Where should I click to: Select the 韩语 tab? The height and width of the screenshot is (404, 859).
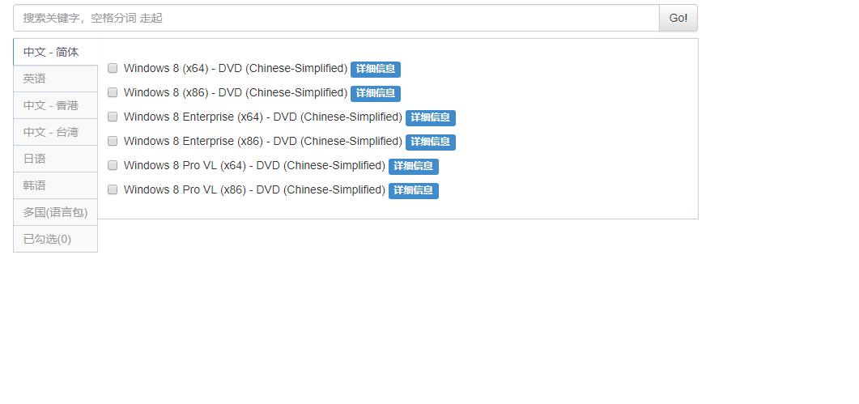55,186
